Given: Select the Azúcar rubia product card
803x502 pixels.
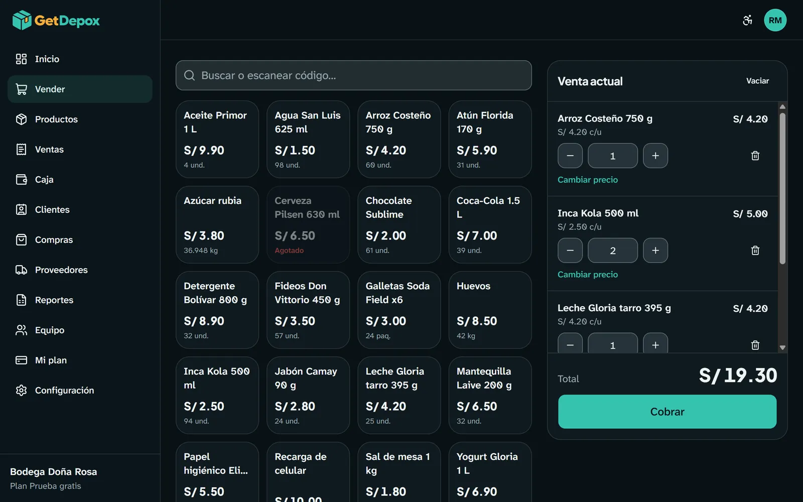Looking at the screenshot, I should click(217, 225).
